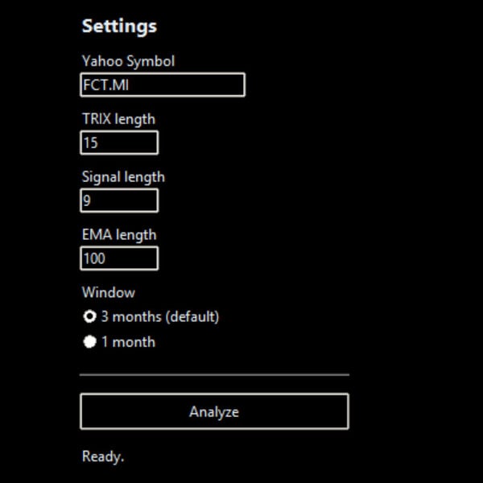Screen dimensions: 483x483
Task: Click the value 15 in TRIX field
Action: point(90,142)
